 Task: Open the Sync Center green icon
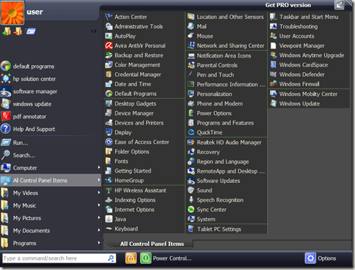pos(191,210)
